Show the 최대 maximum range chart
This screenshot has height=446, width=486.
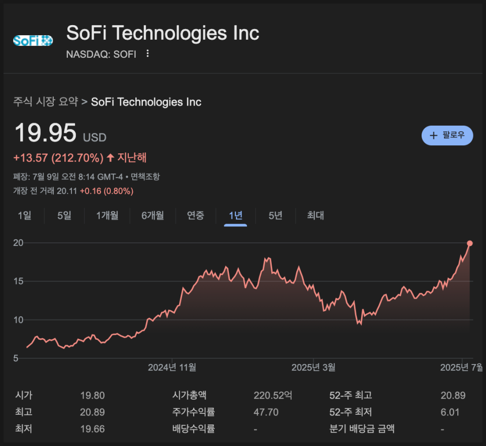point(315,215)
